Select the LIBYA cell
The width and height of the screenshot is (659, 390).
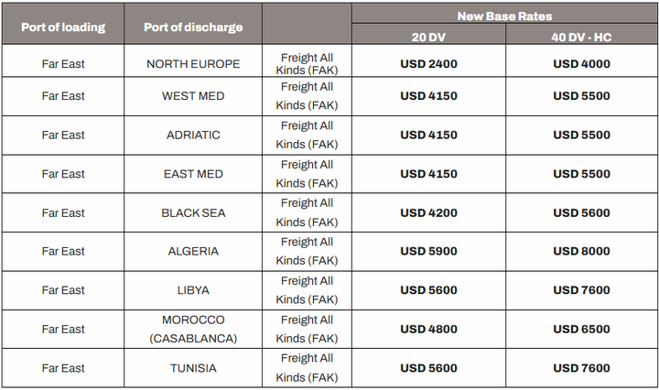coord(193,290)
